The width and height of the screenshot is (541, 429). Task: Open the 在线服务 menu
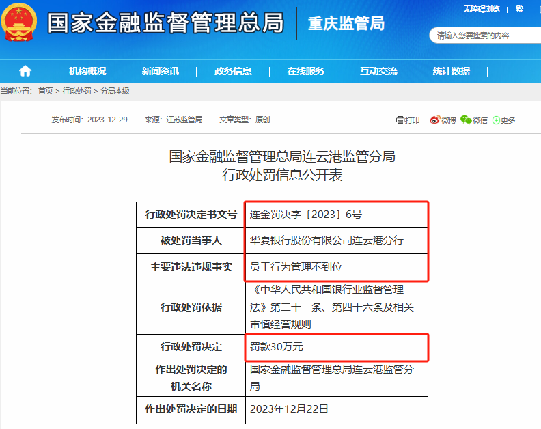point(306,72)
